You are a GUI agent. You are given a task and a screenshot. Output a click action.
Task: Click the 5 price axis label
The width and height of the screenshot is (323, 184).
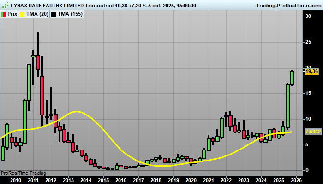[x=307, y=144]
